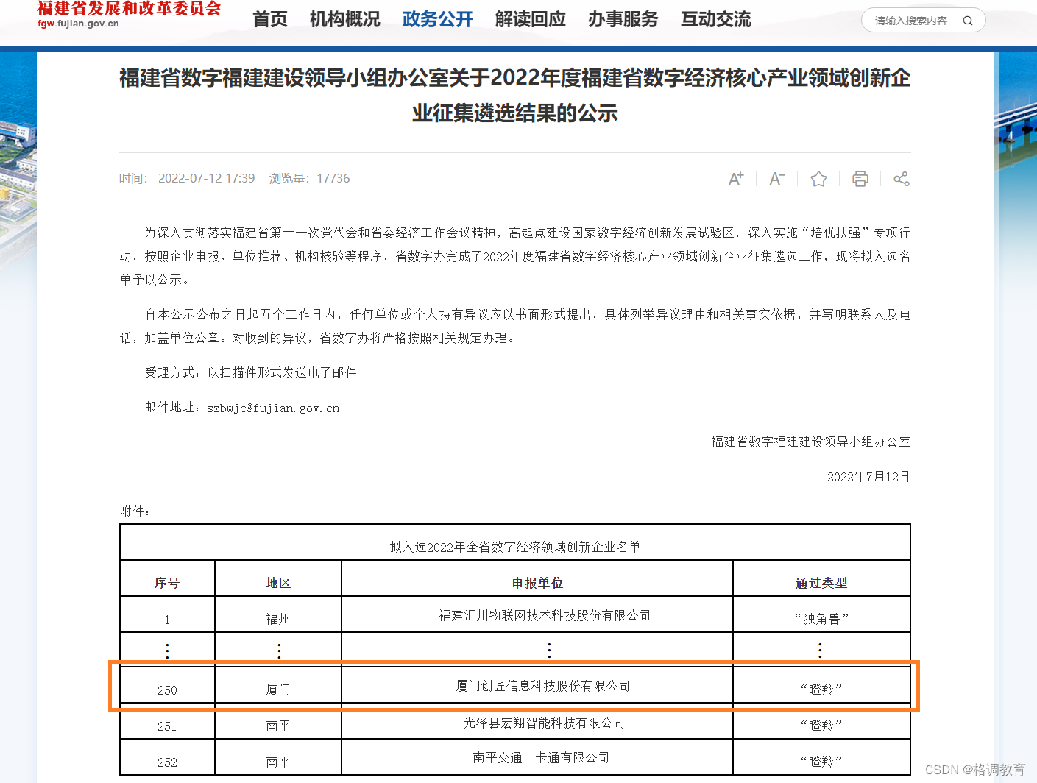Click the magnifier icon to search

tap(967, 21)
